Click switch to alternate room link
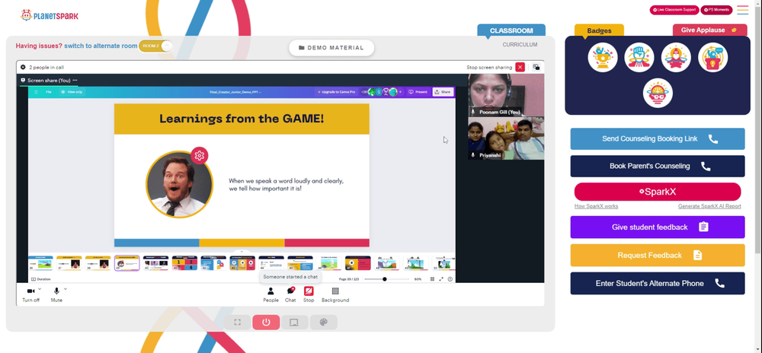Image resolution: width=762 pixels, height=353 pixels. pos(101,46)
